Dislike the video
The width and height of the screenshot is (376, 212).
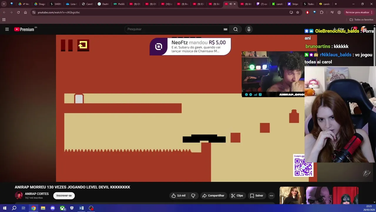(x=193, y=196)
